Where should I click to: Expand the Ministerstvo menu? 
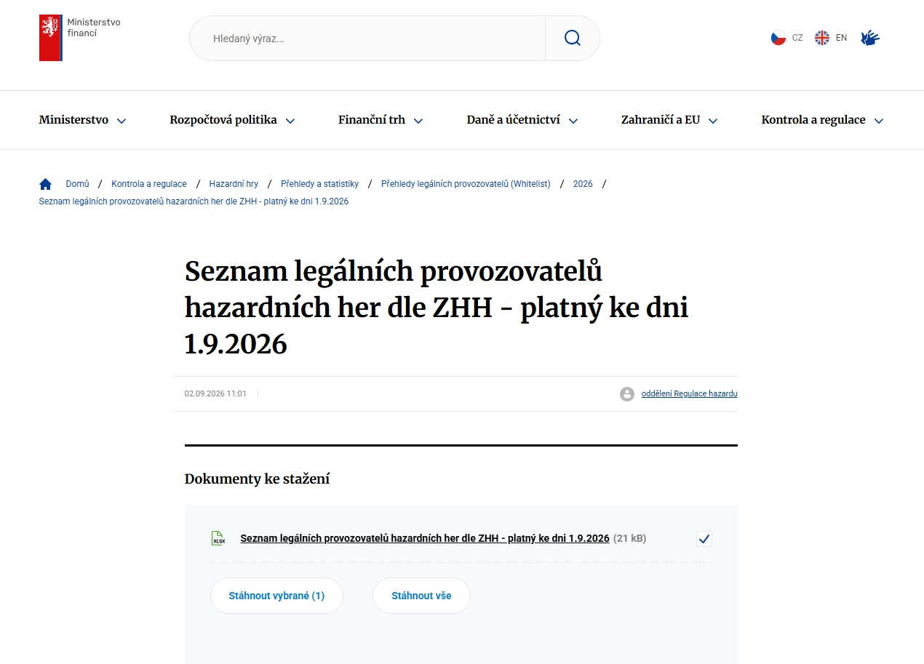[x=83, y=120]
